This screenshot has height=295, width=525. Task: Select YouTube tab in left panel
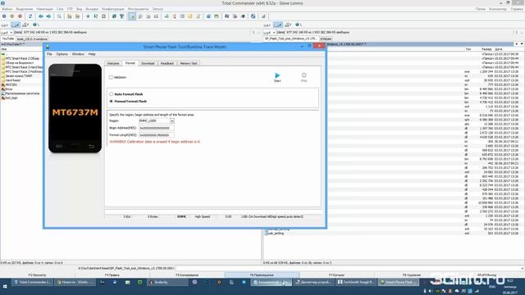tap(7, 39)
